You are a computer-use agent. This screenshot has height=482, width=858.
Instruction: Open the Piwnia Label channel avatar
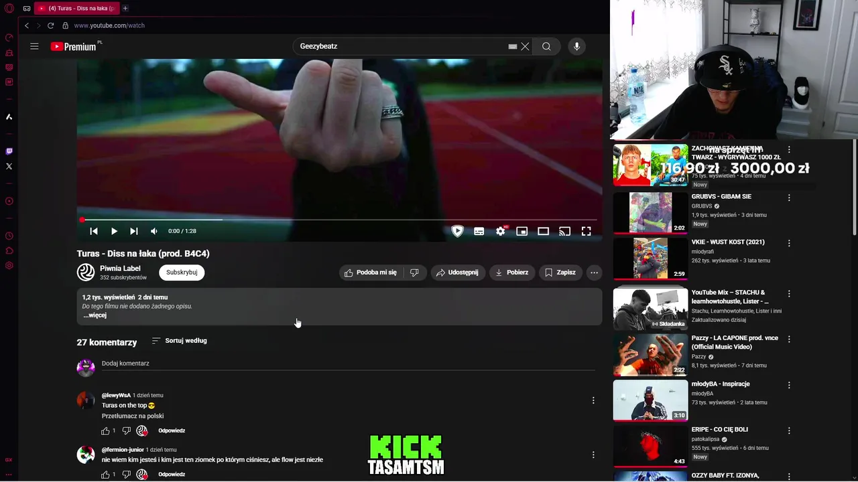[86, 272]
